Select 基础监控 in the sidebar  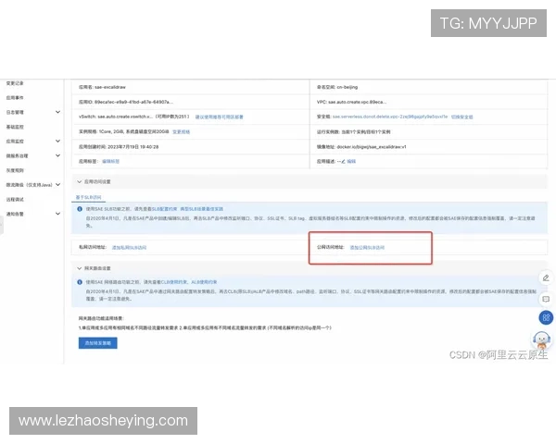pos(15,127)
